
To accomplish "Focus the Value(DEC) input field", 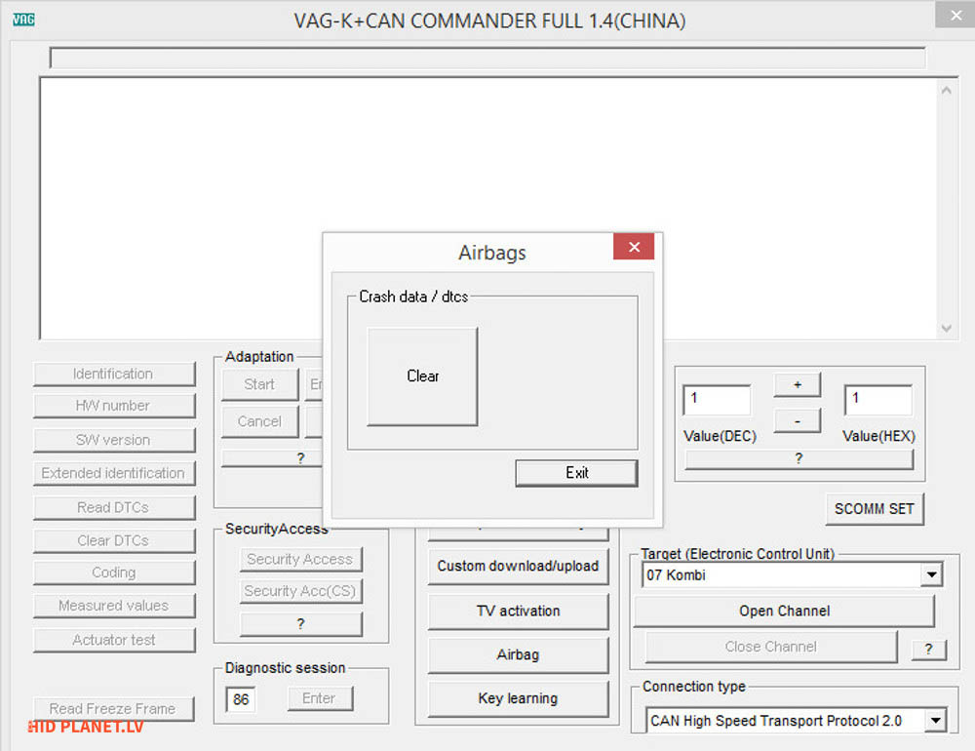I will point(717,400).
